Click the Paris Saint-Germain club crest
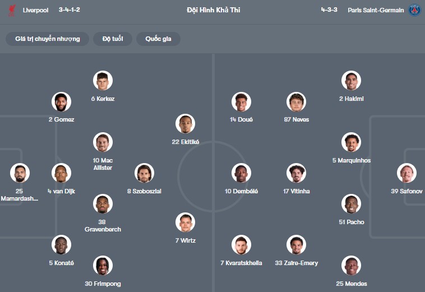Image resolution: width=425 pixels, height=292 pixels. [x=414, y=10]
